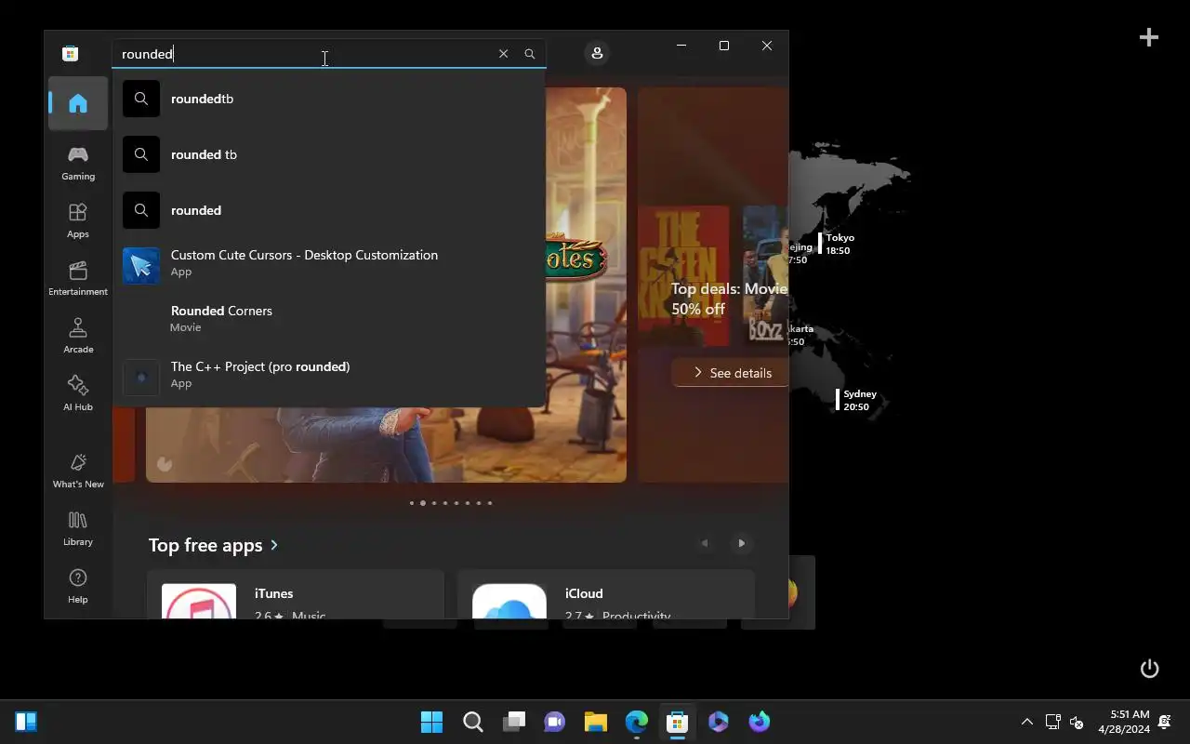Image resolution: width=1190 pixels, height=744 pixels.
Task: Click the Custom Cute Cursors app icon
Action: tap(141, 266)
